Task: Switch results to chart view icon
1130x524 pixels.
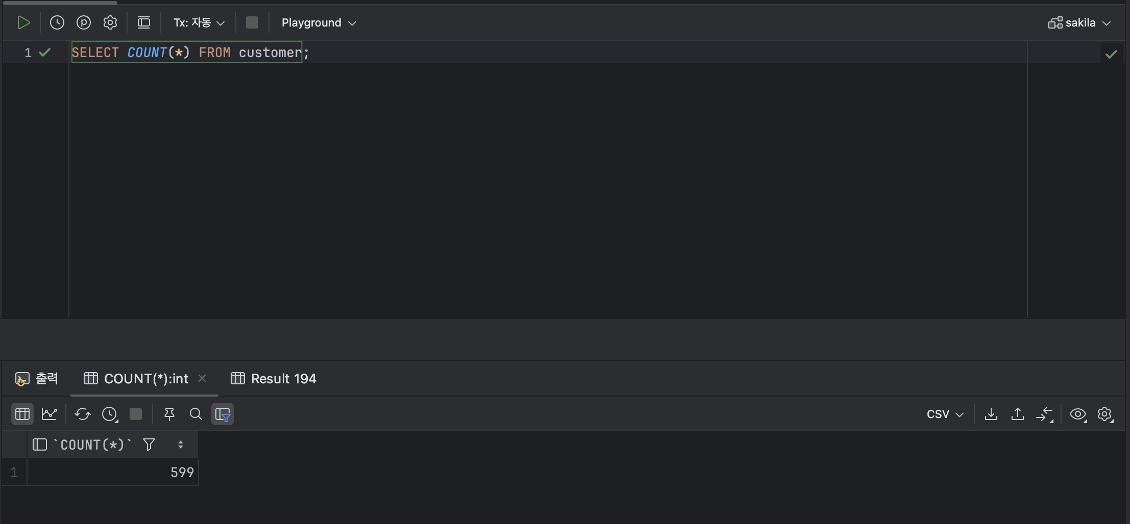Action: coord(50,414)
